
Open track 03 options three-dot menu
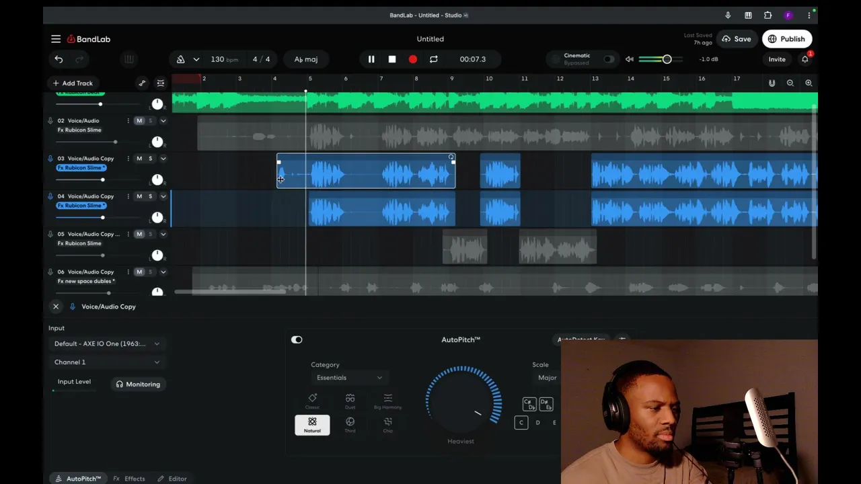128,159
